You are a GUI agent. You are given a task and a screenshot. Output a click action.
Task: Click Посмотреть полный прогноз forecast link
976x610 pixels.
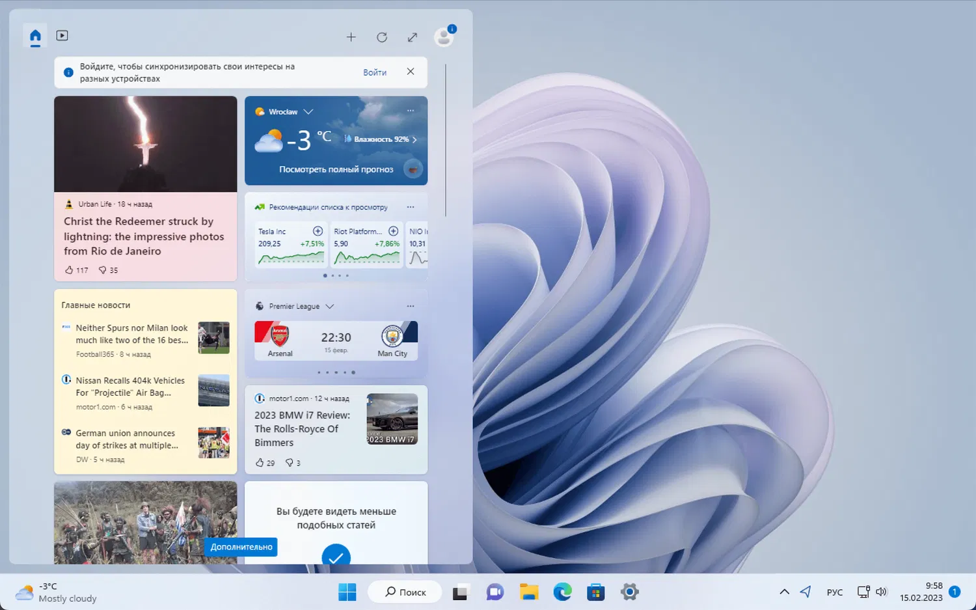pyautogui.click(x=336, y=169)
